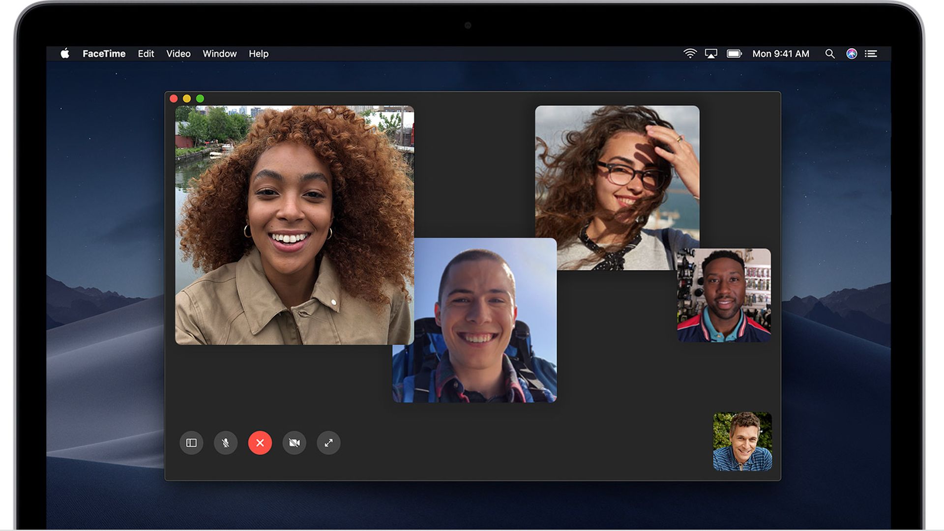Turn off your video camera
The height and width of the screenshot is (531, 944).
[294, 442]
